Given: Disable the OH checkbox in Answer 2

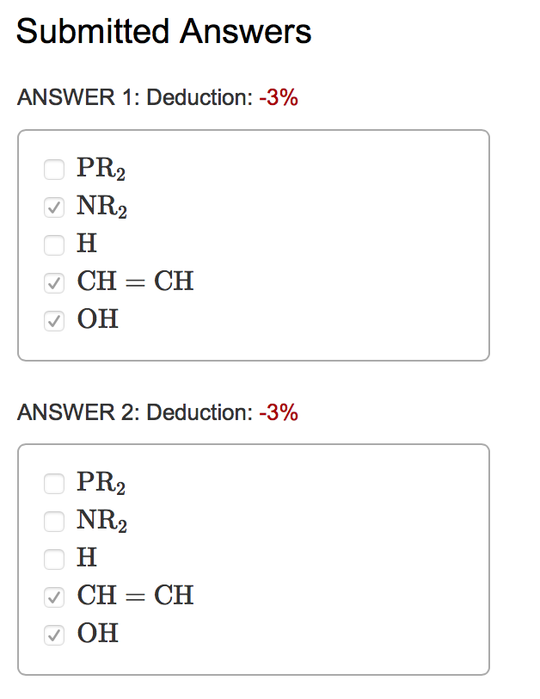Looking at the screenshot, I should pyautogui.click(x=53, y=634).
